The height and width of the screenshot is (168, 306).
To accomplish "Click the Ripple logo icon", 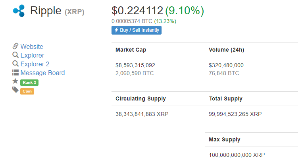I will click(x=19, y=11).
